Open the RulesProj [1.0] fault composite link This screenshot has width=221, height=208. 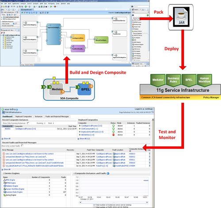pos(102,166)
